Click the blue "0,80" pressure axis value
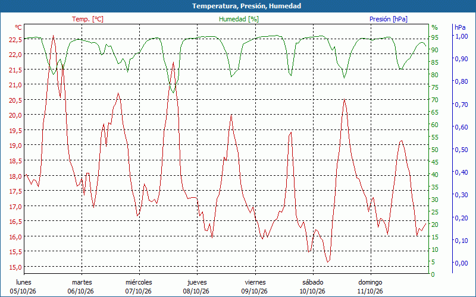476x297 pixels. tap(462, 81)
